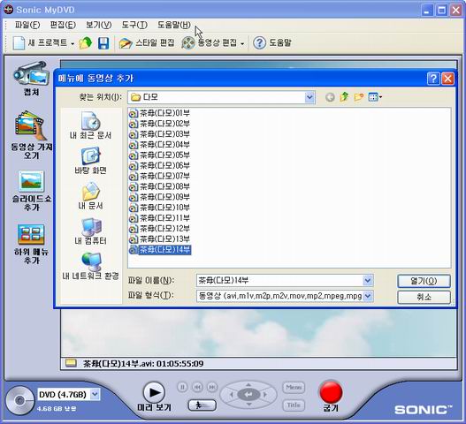
Task: Select file 茶母(다모)02부
Action: tap(159, 124)
